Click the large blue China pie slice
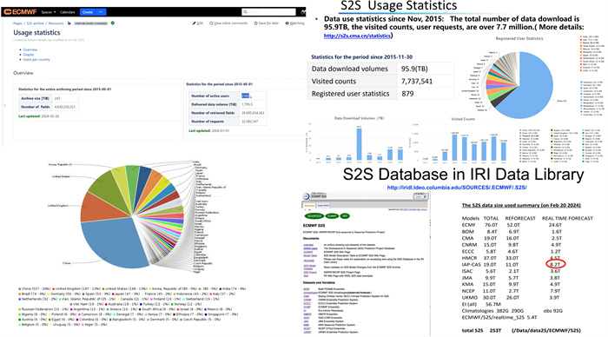 112,241
